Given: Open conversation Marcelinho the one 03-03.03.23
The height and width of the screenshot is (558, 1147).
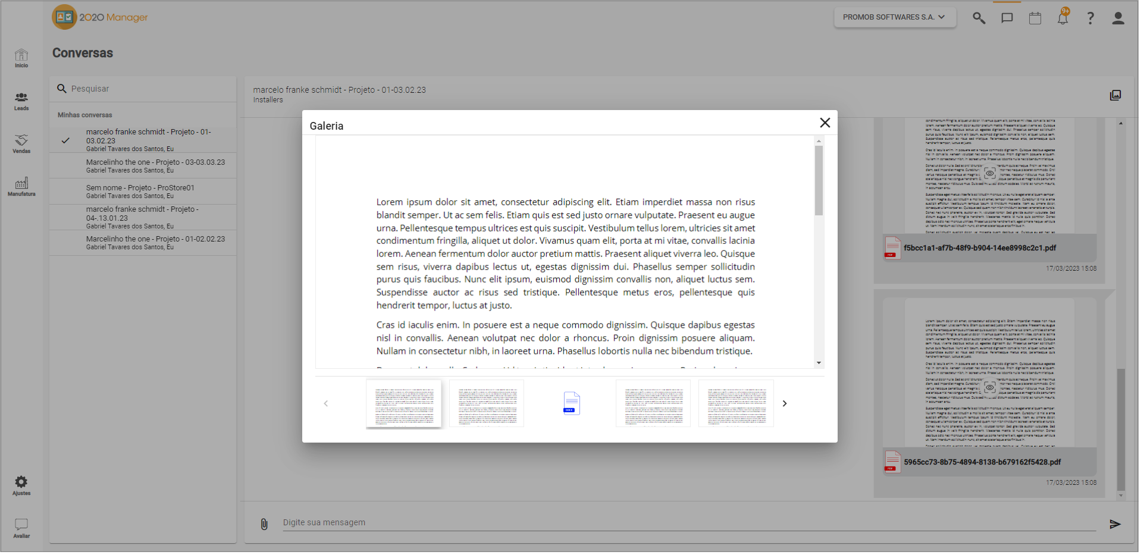Looking at the screenshot, I should point(143,165).
